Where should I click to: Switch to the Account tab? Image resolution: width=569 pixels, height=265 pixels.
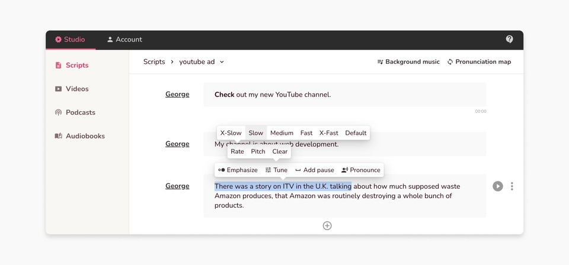124,40
